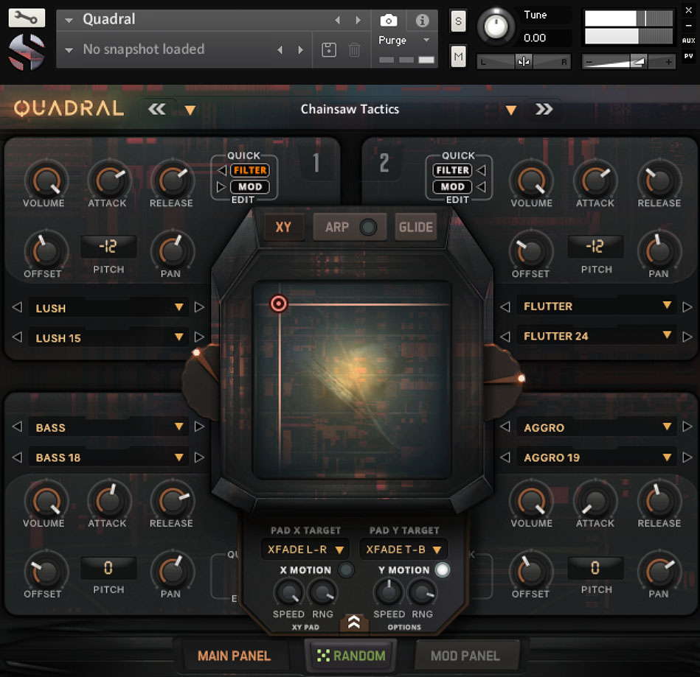Click layer 2 arrow right of FILTER
Screen dimensions: 700x677
[x=481, y=170]
